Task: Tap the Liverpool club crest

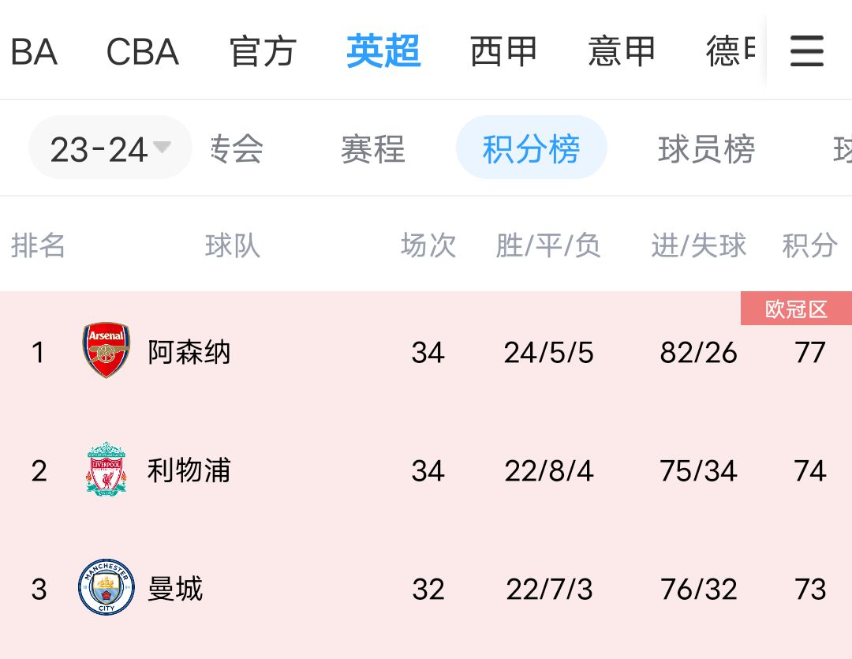Action: [106, 469]
